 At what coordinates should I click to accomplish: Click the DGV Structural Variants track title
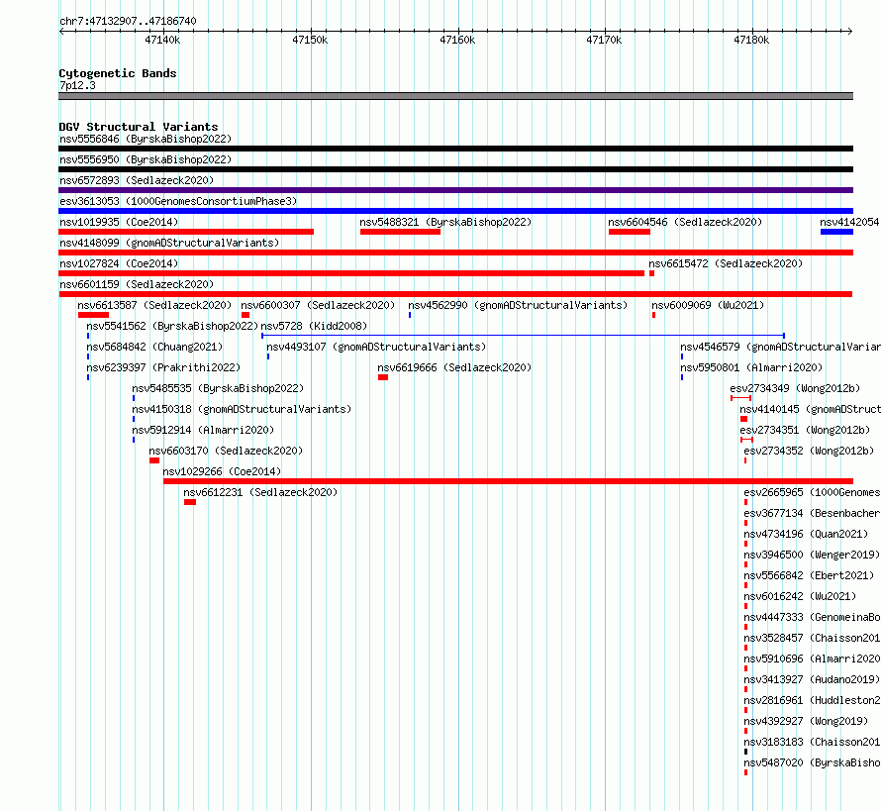point(139,127)
